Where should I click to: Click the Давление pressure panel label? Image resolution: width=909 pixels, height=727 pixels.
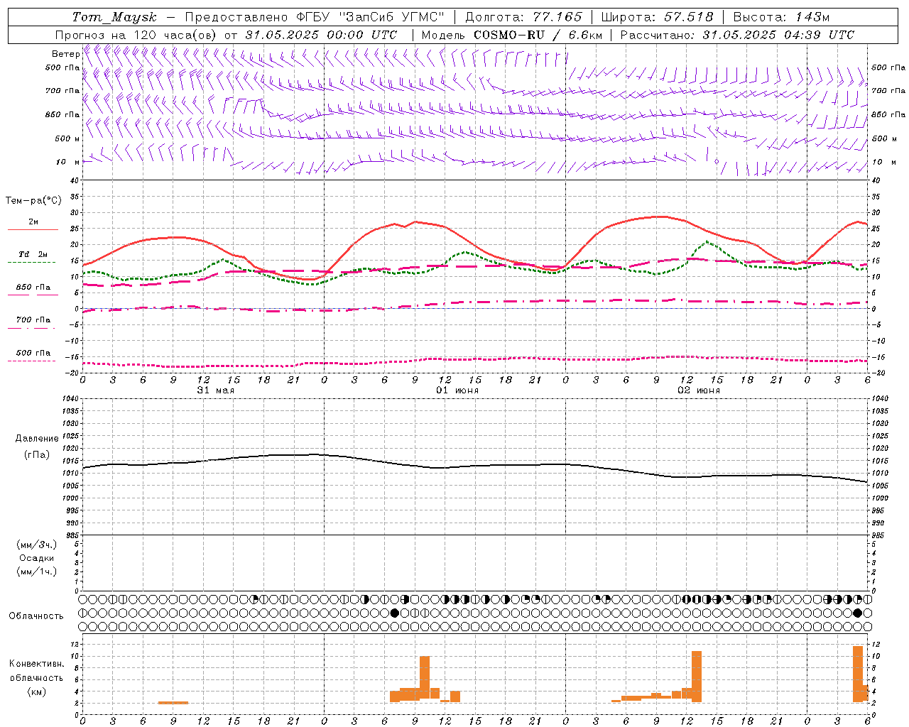pos(36,439)
